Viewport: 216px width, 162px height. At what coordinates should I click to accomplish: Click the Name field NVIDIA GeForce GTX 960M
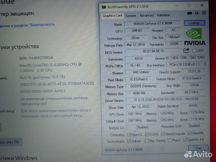tap(153, 24)
